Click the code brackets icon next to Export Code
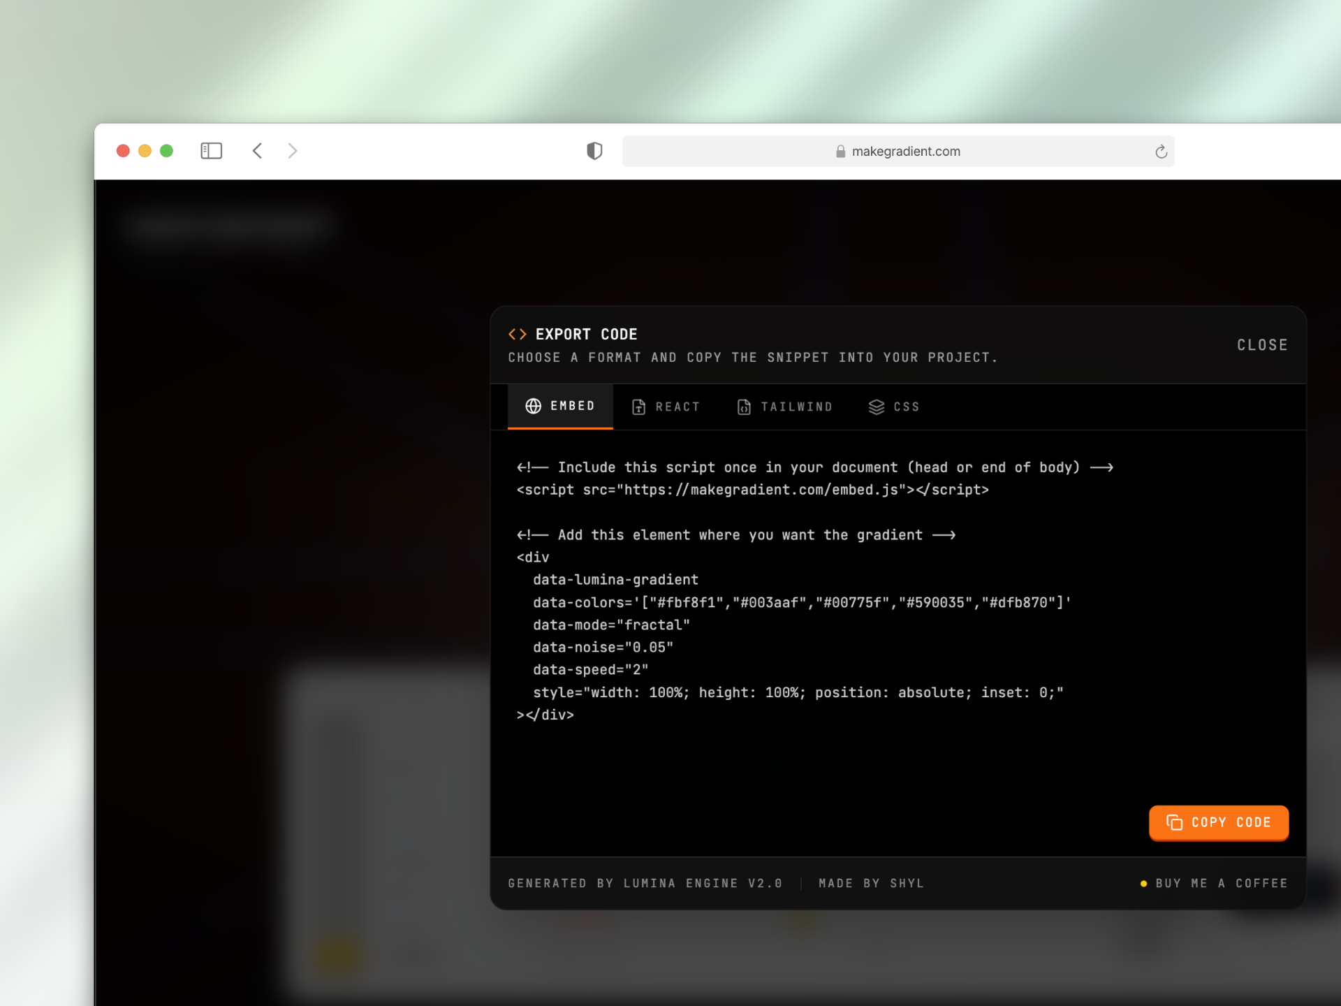 click(x=518, y=334)
